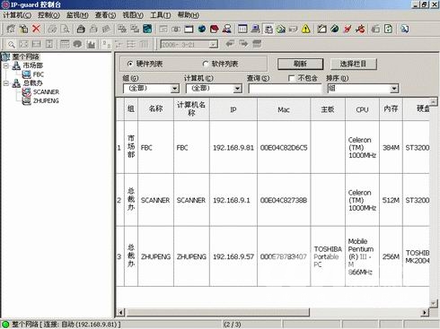Open the 计算机(C) menu
The width and height of the screenshot is (440, 329).
[x=17, y=15]
